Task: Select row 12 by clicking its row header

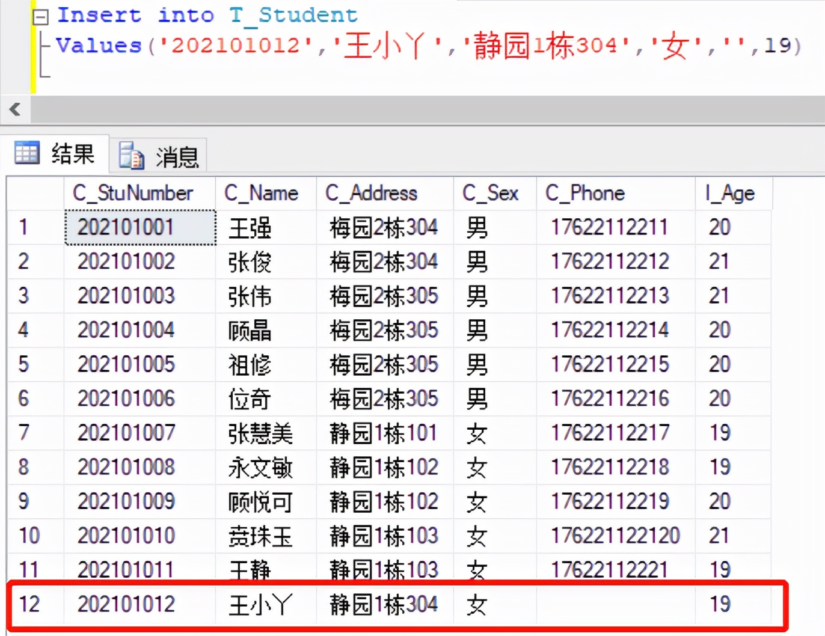Action: coord(30,605)
